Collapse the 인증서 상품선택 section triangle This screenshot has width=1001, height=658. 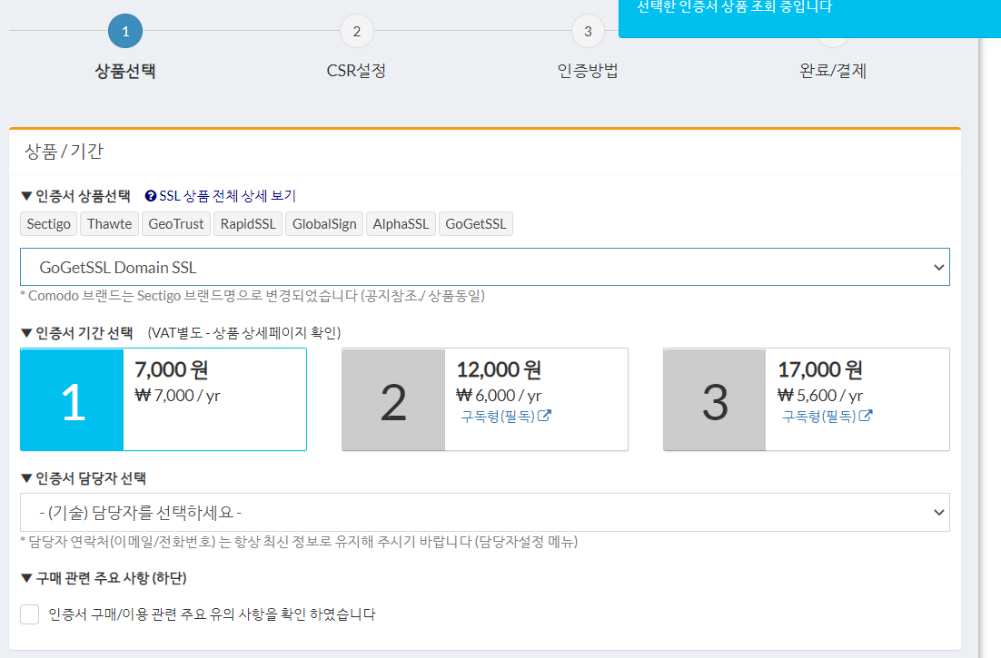tap(26, 196)
